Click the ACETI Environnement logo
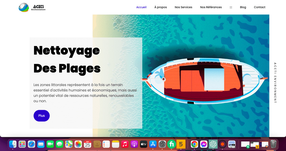The width and height of the screenshot is (286, 151). point(32,7)
